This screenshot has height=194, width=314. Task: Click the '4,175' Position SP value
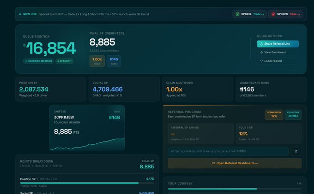click(150, 179)
